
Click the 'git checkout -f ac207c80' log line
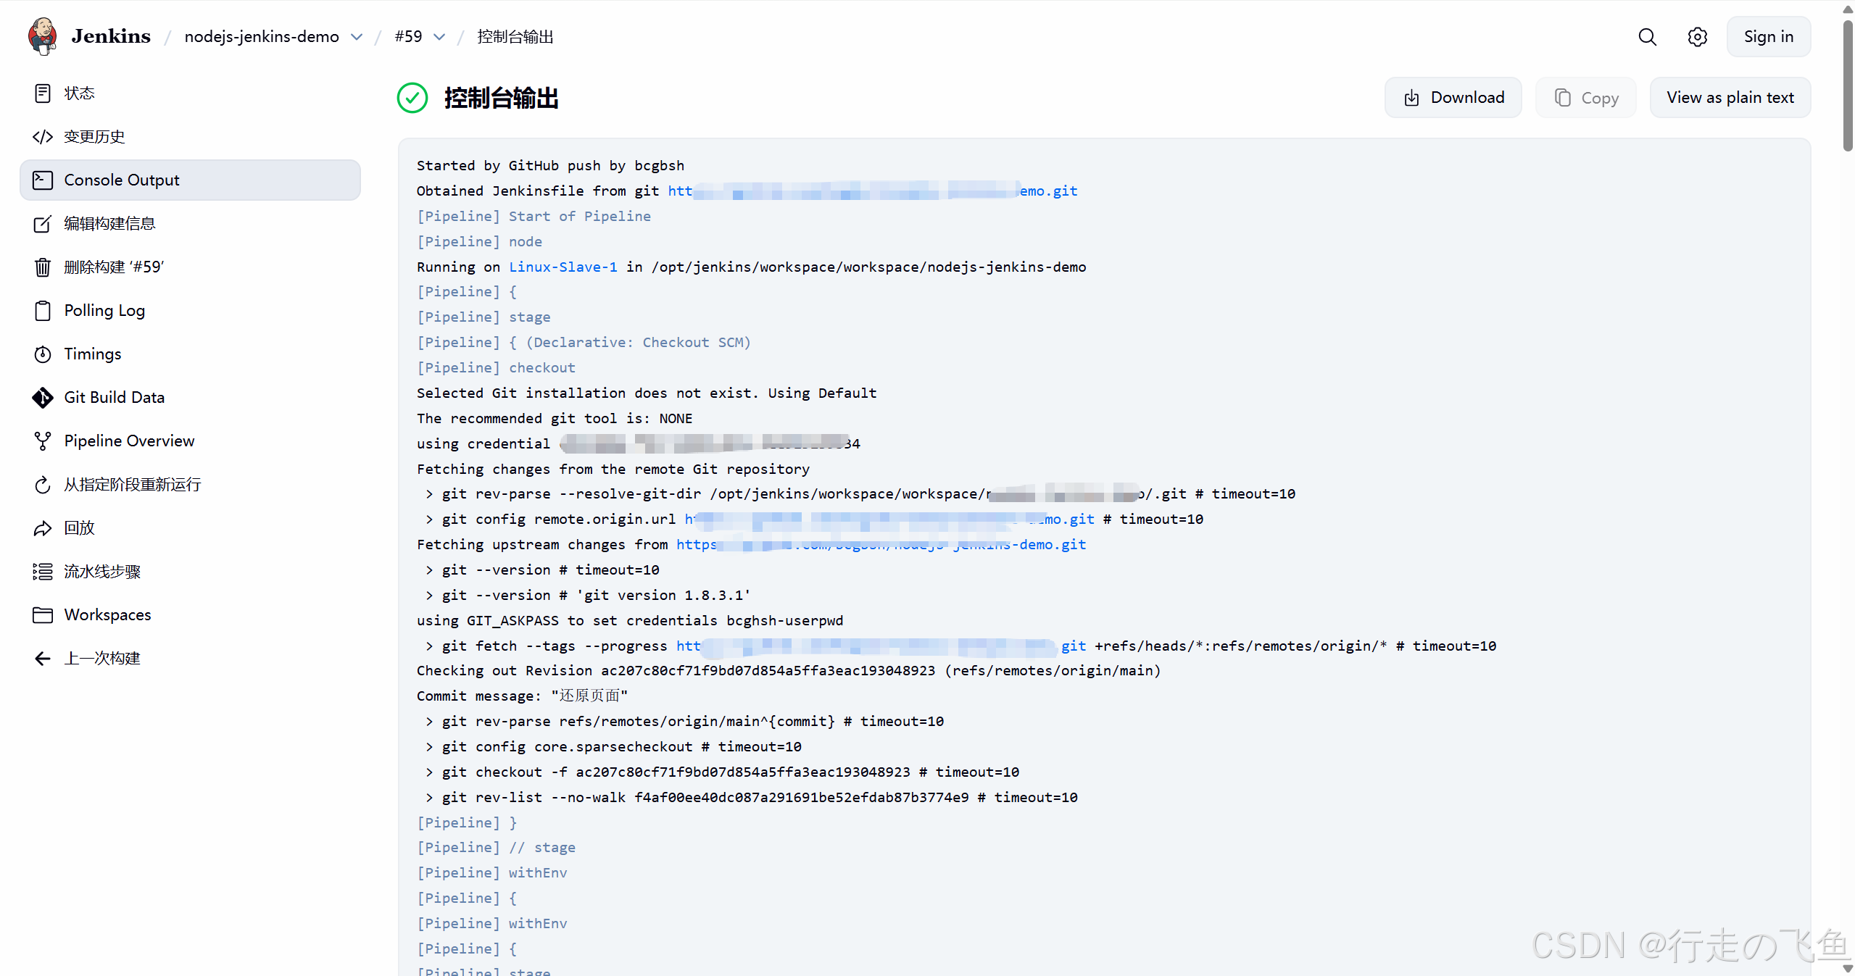pos(722,772)
